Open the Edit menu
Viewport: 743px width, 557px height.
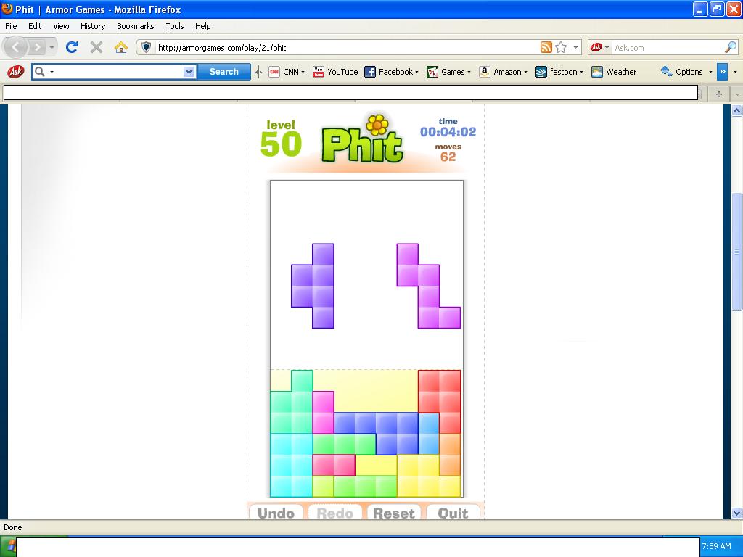coord(35,26)
